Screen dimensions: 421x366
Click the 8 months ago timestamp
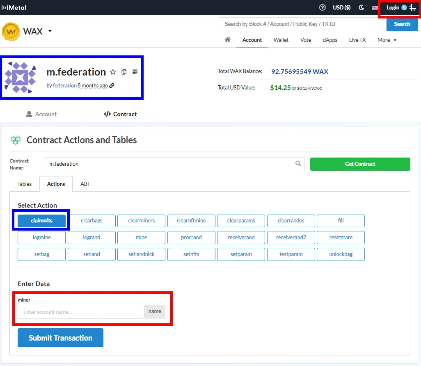(93, 85)
